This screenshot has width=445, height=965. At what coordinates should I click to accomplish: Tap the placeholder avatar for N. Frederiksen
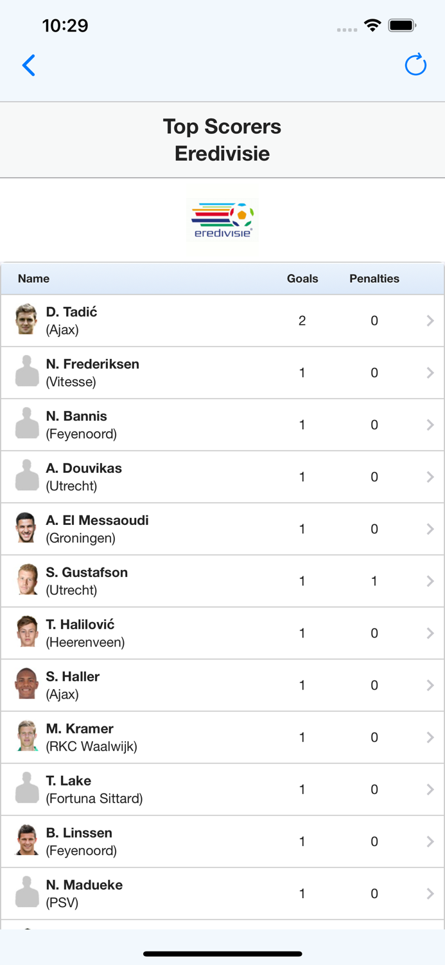(26, 372)
